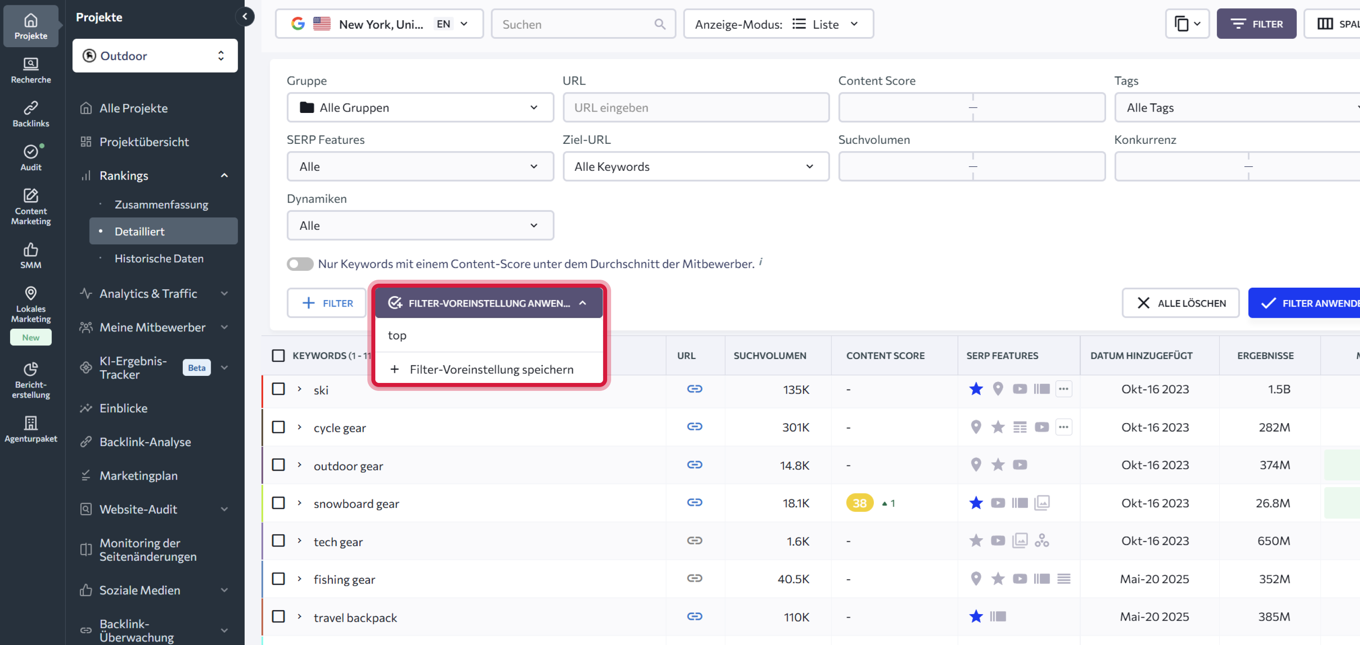1360x645 pixels.
Task: Expand Analytics & Traffic menu
Action: click(224, 293)
